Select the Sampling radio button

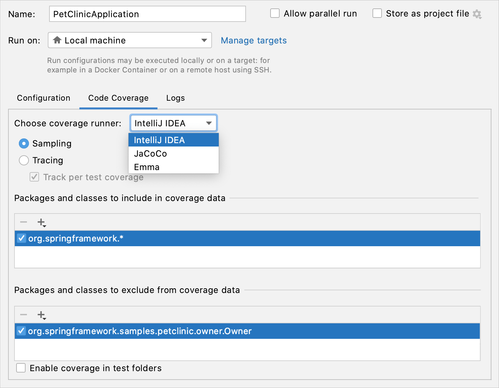click(24, 143)
